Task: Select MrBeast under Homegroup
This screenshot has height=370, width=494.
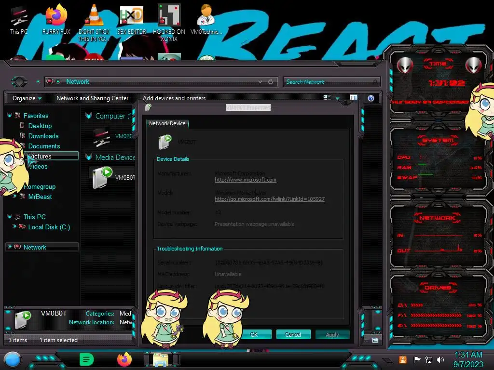Action: [x=40, y=197]
